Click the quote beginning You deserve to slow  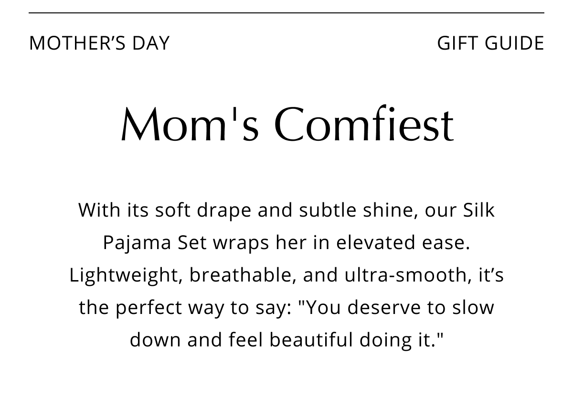point(396,308)
